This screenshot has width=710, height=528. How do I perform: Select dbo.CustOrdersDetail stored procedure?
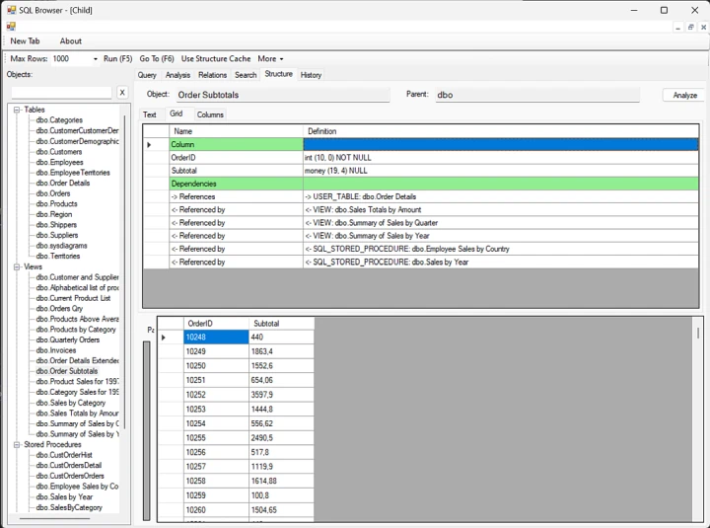point(69,466)
